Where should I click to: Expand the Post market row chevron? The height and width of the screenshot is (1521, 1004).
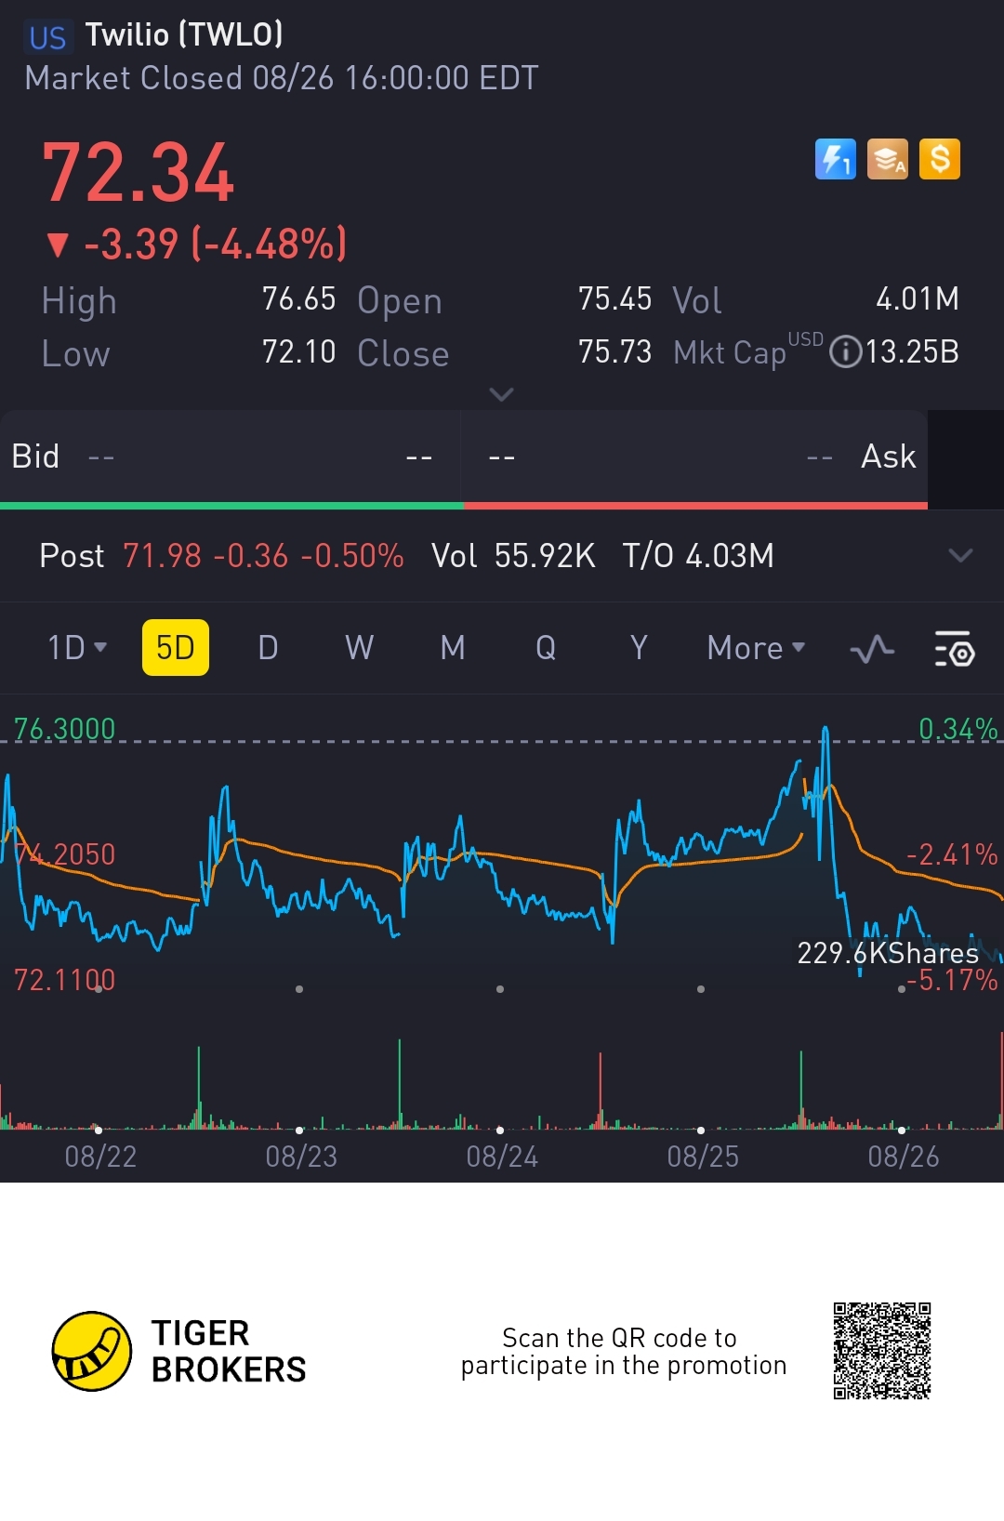[960, 556]
